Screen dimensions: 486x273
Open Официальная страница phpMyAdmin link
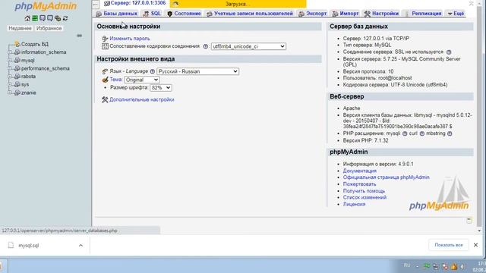click(x=387, y=177)
